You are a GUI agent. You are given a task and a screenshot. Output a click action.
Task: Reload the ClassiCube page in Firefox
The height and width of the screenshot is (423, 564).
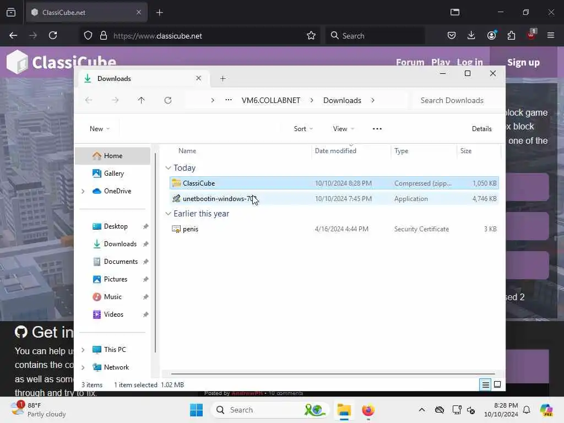(x=53, y=36)
